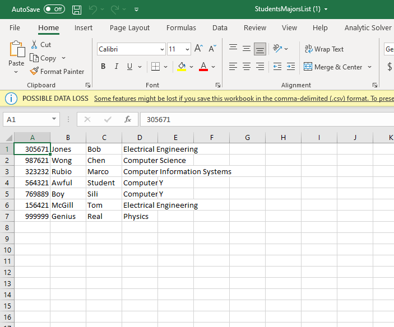Open the font size 11 dropdown
This screenshot has width=394, height=327.
click(x=187, y=49)
